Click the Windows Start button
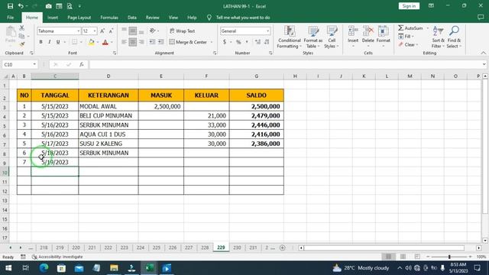 (x=8, y=268)
